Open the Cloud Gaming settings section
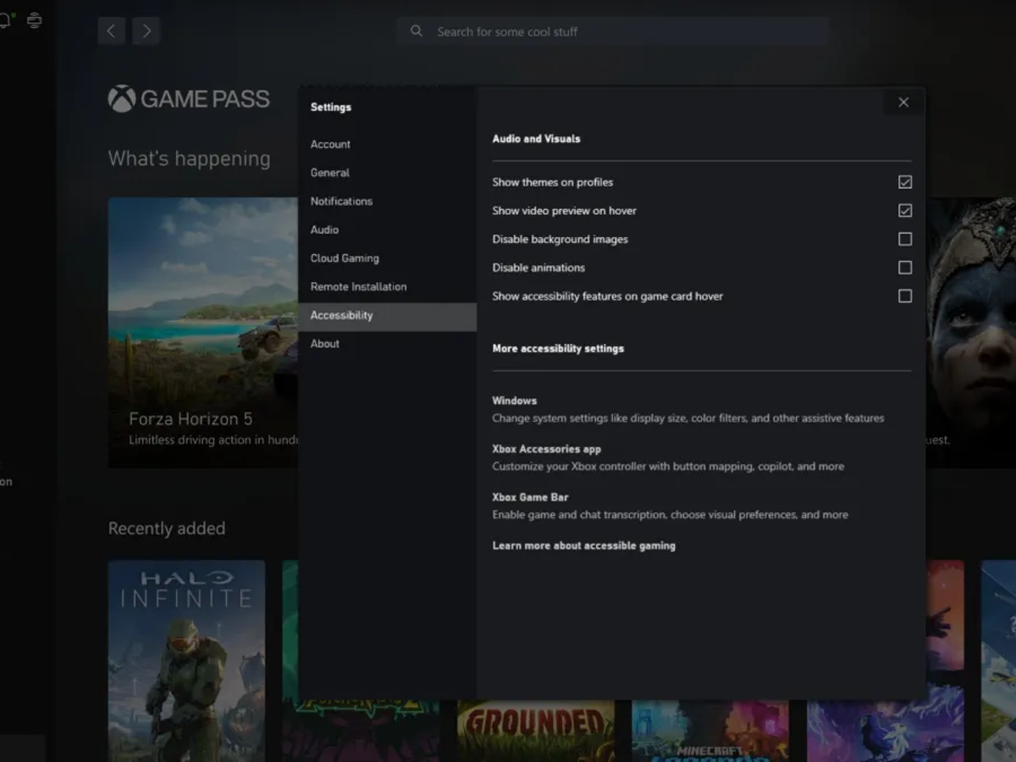This screenshot has height=762, width=1016. (x=344, y=257)
